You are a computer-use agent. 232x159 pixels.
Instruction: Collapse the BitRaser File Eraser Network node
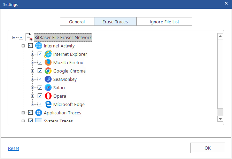[14, 37]
